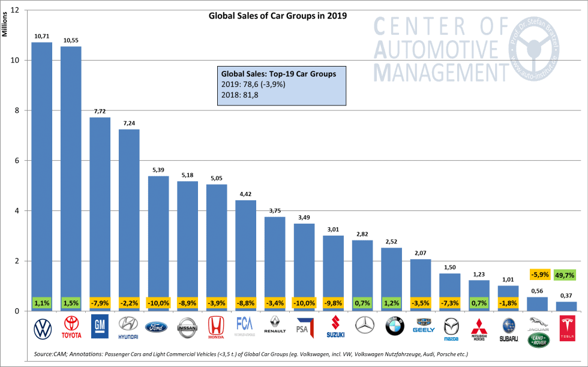Click the Hyundai logo
588x367 pixels.
(128, 328)
